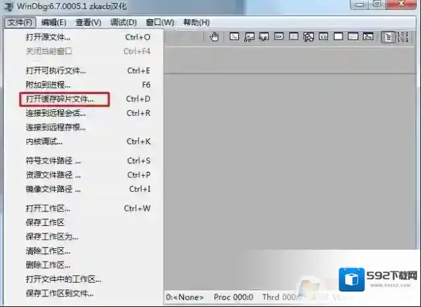Expand the 窗口(W) menu

click(158, 22)
